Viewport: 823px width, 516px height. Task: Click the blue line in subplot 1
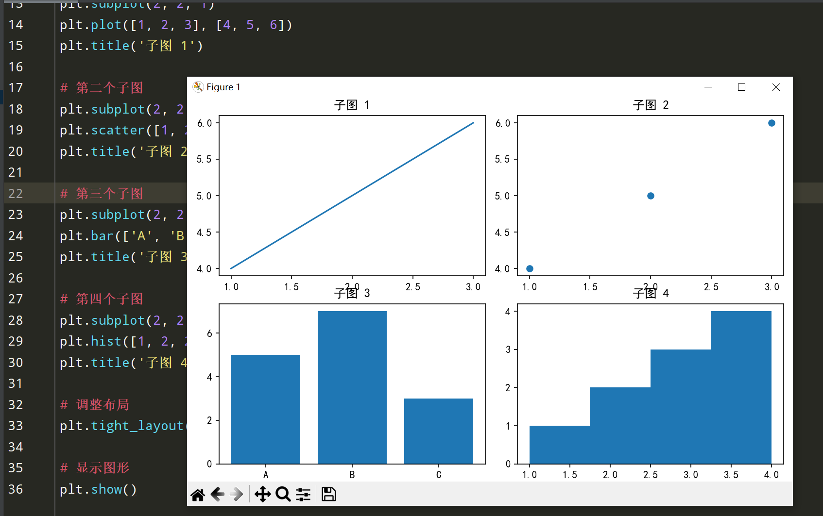click(x=352, y=196)
